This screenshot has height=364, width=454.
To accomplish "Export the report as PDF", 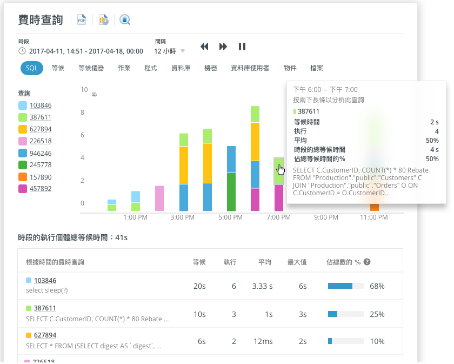I will (81, 18).
